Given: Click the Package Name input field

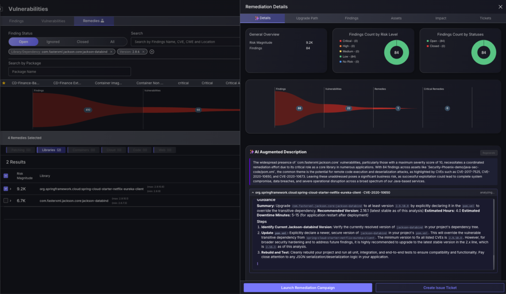Looking at the screenshot, I should pyautogui.click(x=70, y=72).
